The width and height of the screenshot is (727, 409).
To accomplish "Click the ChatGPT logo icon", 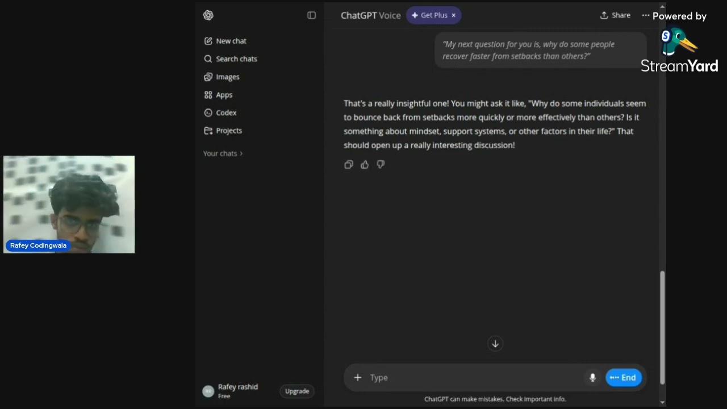I will 208,15.
